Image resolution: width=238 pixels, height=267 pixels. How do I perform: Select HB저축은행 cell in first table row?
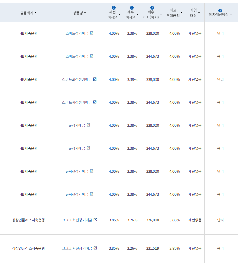pyautogui.click(x=29, y=33)
